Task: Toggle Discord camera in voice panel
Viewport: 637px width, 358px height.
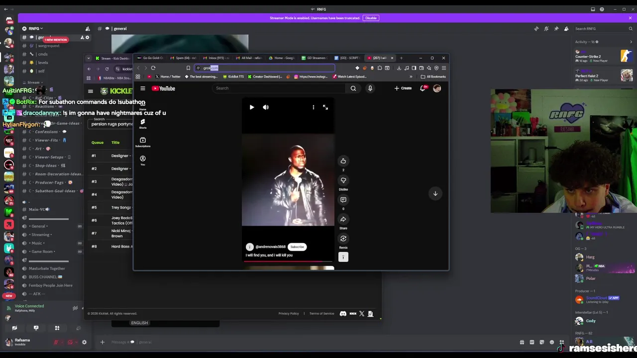Action: (x=14, y=328)
